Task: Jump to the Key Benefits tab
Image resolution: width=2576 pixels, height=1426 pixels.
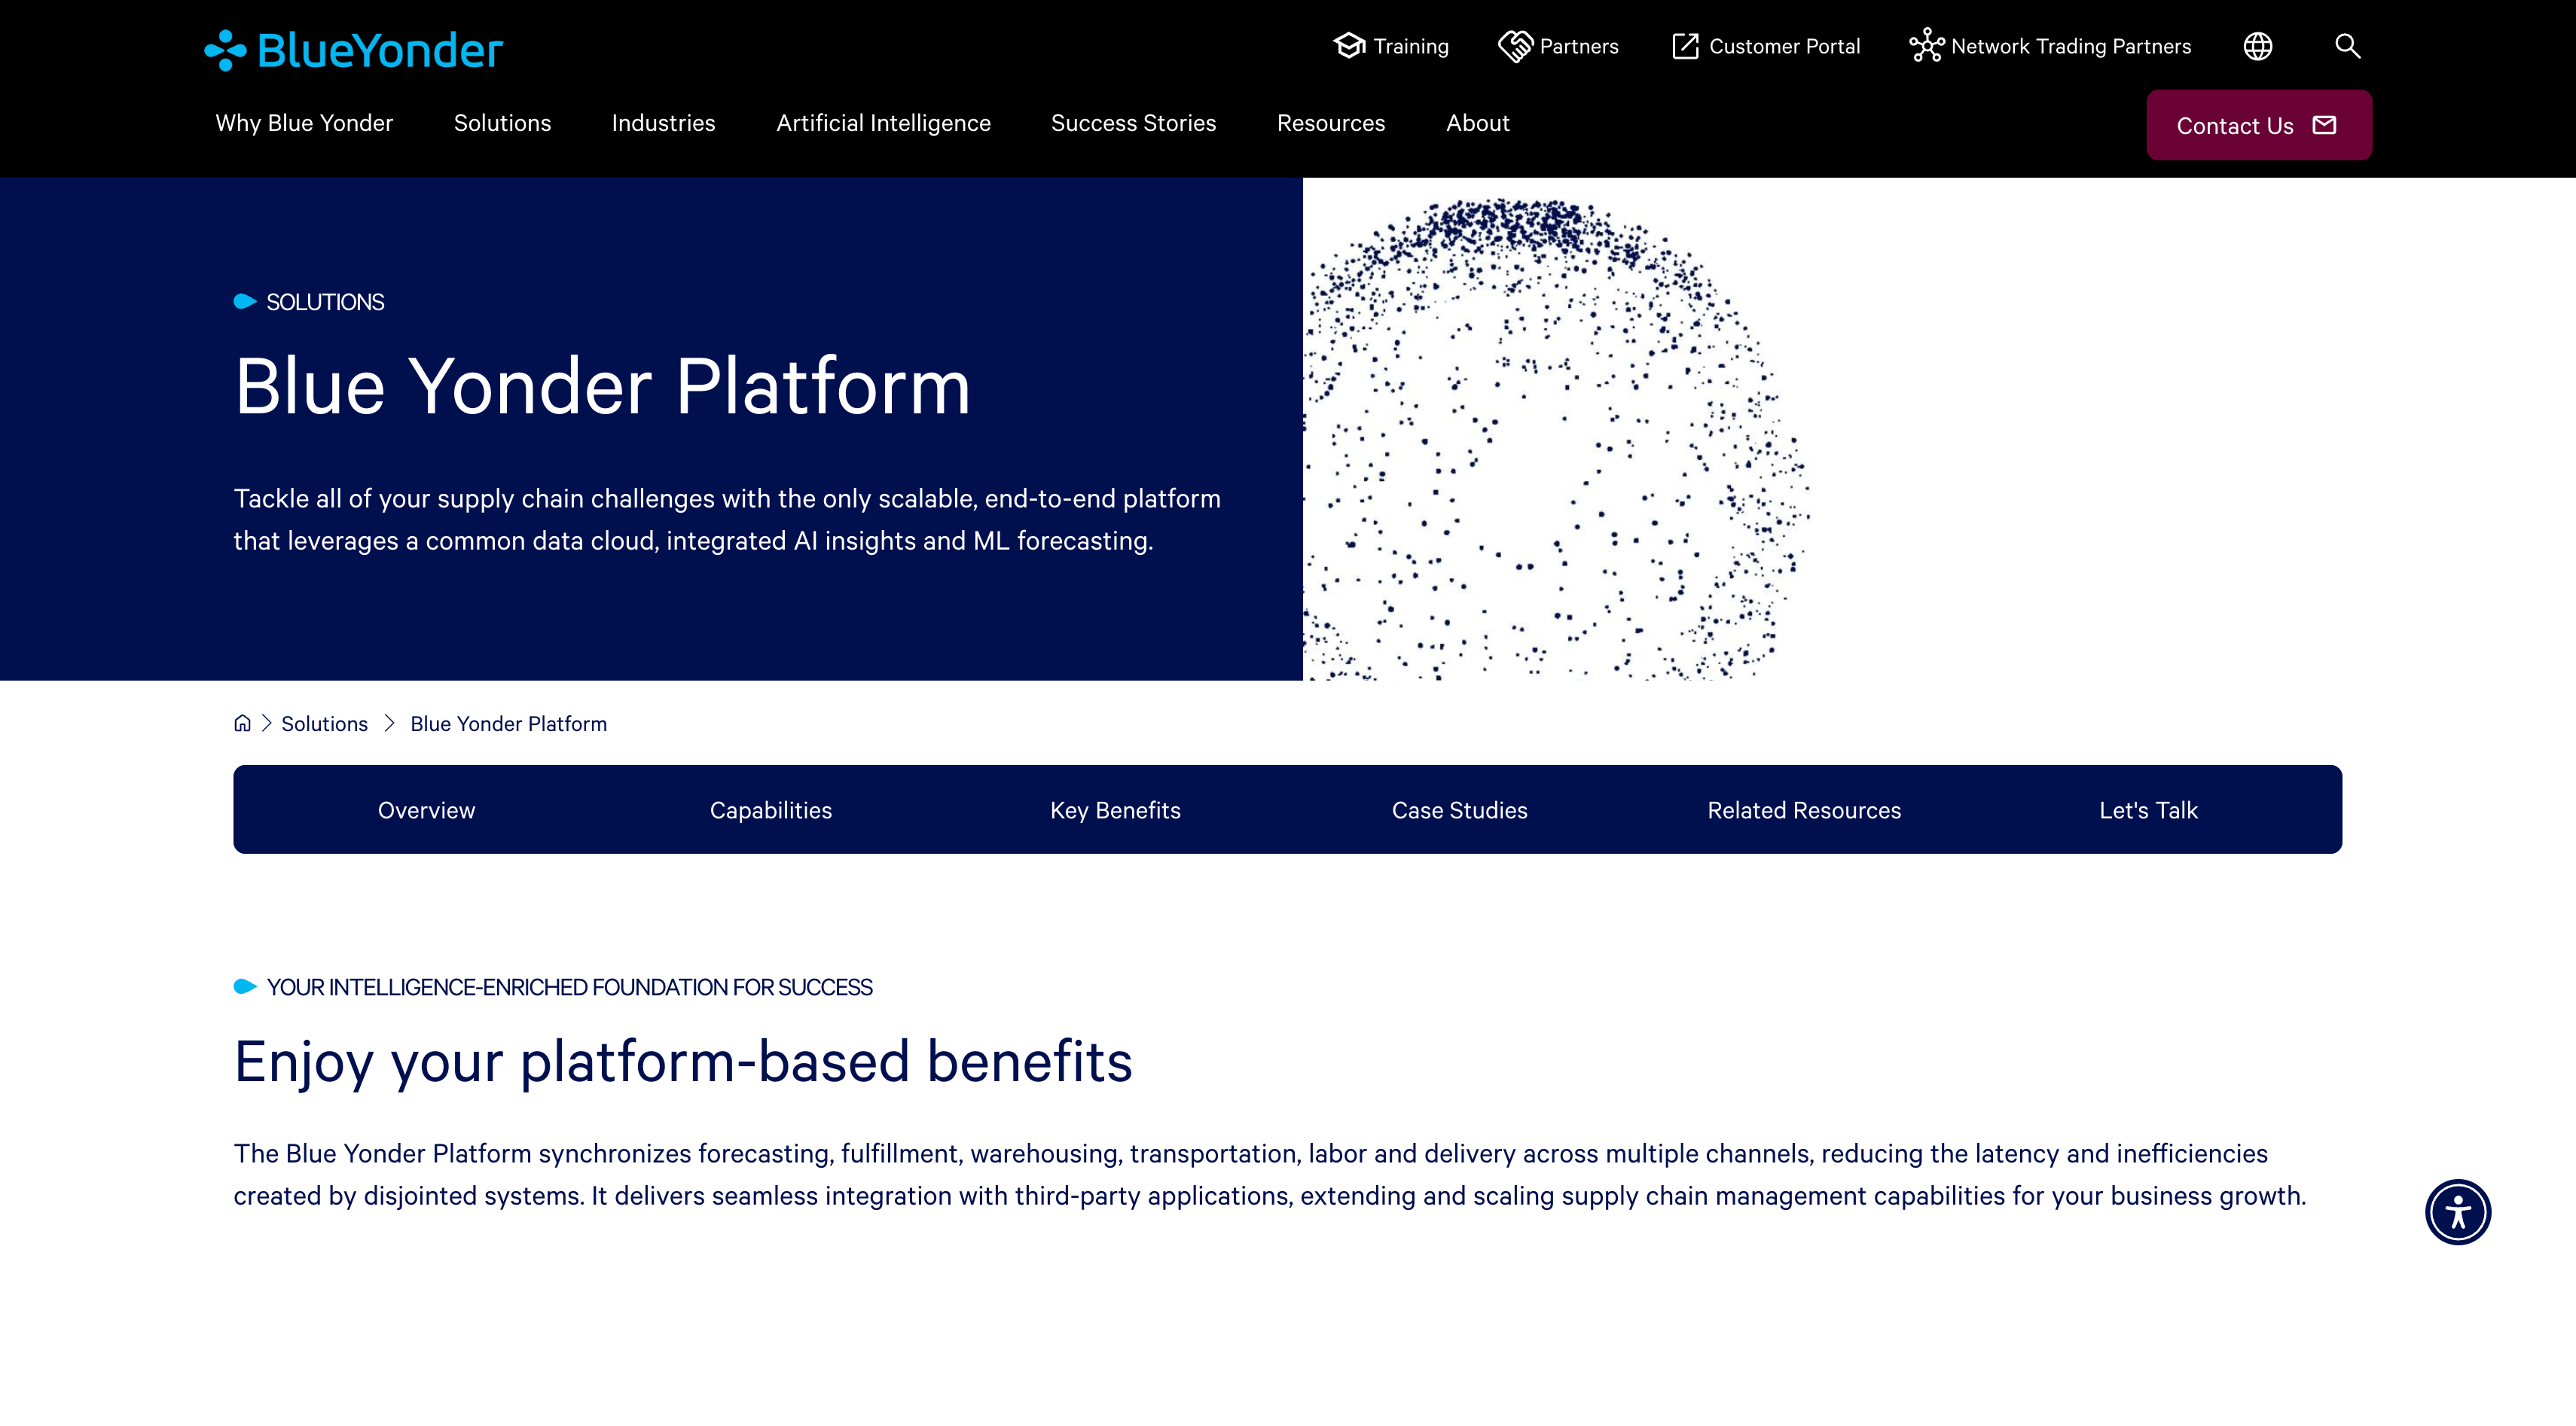Action: pos(1115,809)
